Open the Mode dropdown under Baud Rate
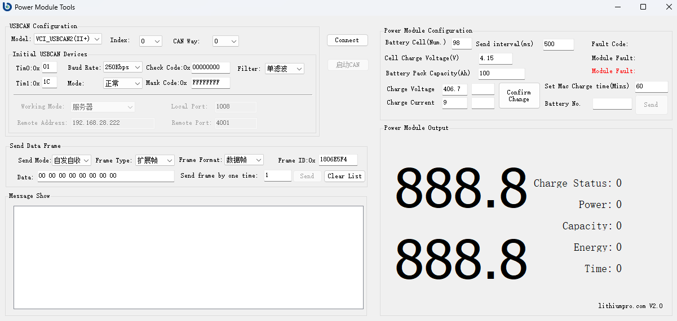The image size is (677, 321). click(123, 83)
